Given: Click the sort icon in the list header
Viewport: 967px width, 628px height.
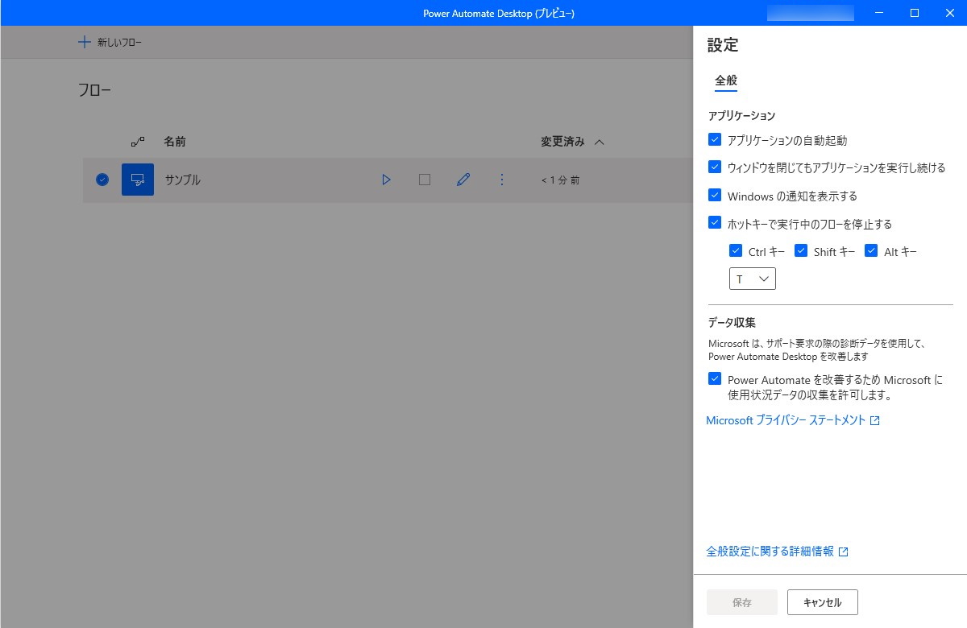Looking at the screenshot, I should pos(137,141).
